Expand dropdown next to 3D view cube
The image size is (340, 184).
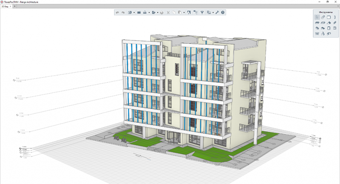click(134, 13)
